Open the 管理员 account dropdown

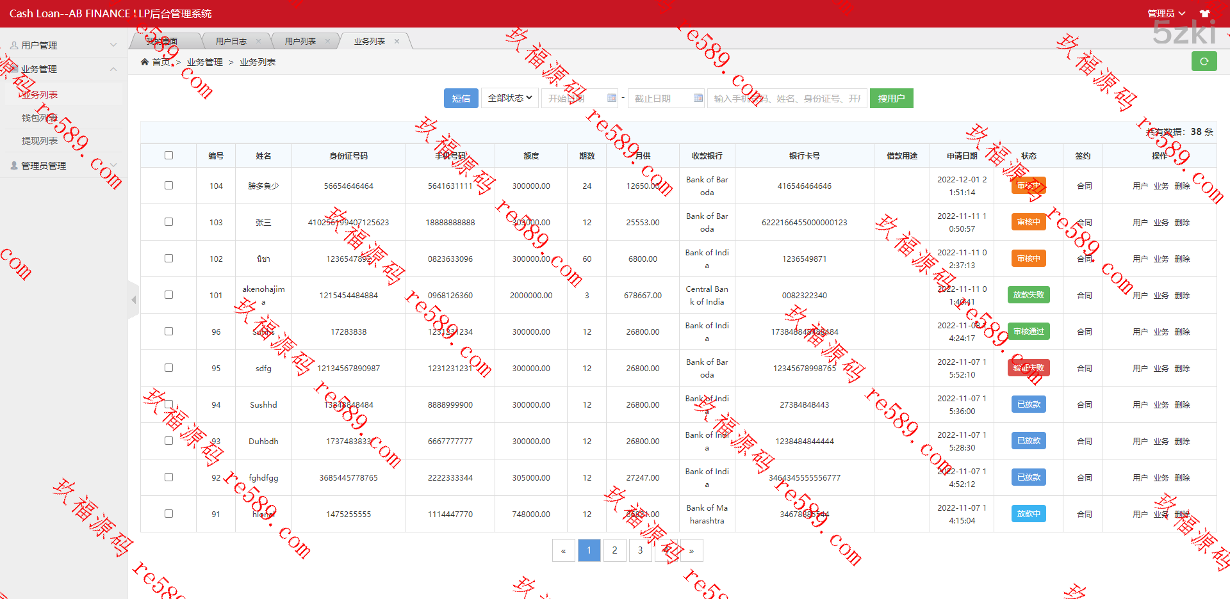pyautogui.click(x=1165, y=13)
